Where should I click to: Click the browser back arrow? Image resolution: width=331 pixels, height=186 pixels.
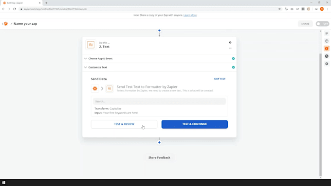point(3,9)
